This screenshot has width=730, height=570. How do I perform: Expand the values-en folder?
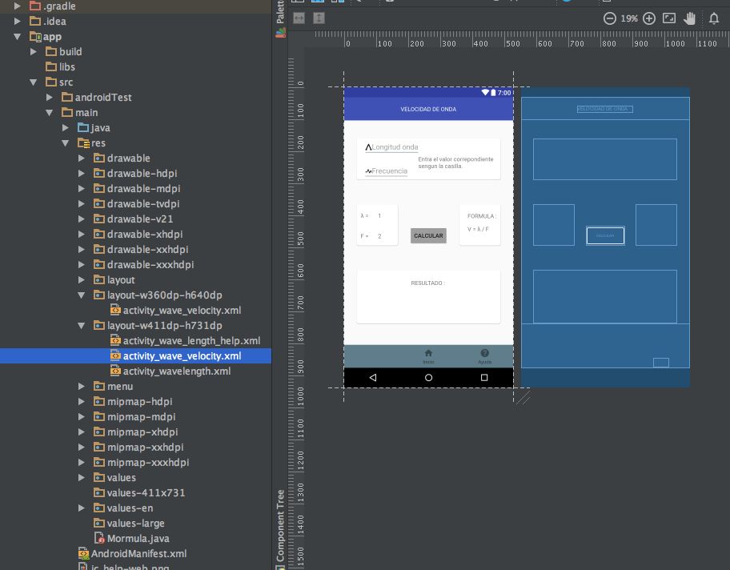[82, 508]
